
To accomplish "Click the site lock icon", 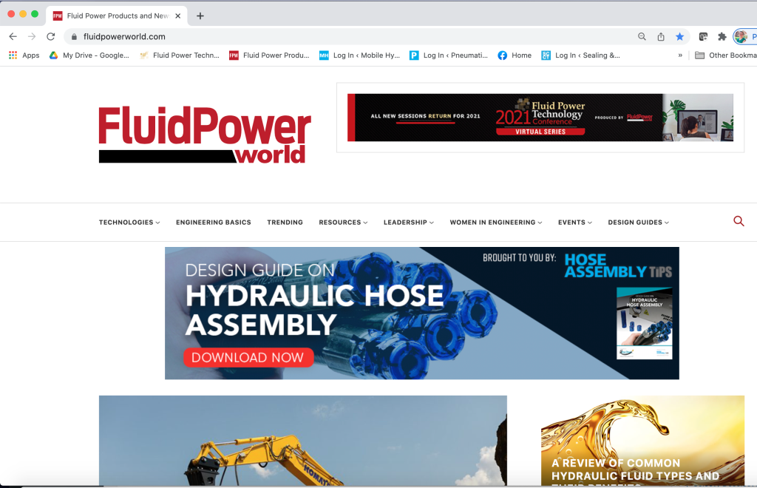I will [74, 37].
